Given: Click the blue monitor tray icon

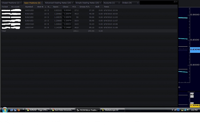Looking at the screenshot, I should click(178, 110).
